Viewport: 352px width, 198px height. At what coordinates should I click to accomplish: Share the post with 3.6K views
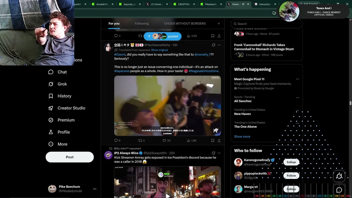click(x=219, y=36)
